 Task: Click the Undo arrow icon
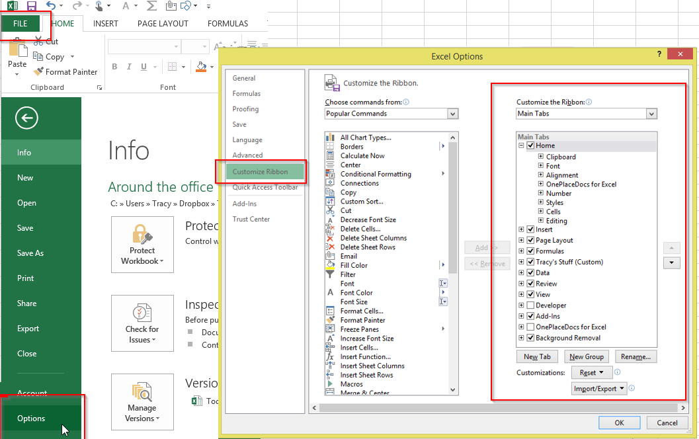(x=51, y=6)
